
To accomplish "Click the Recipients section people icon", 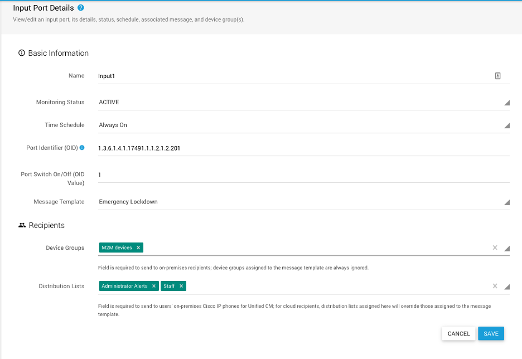I will coord(22,225).
